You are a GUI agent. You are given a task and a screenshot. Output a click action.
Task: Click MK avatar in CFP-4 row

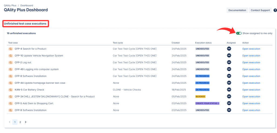pos(229,48)
